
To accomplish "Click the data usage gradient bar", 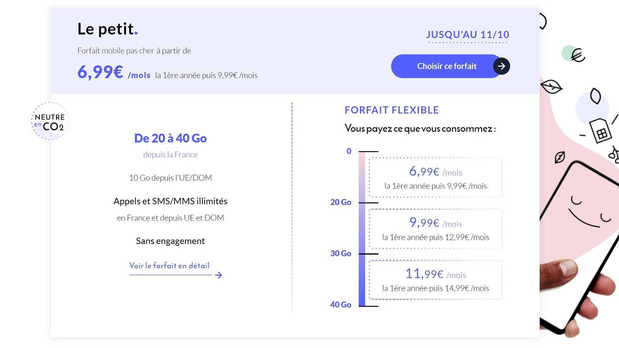I will tap(361, 228).
